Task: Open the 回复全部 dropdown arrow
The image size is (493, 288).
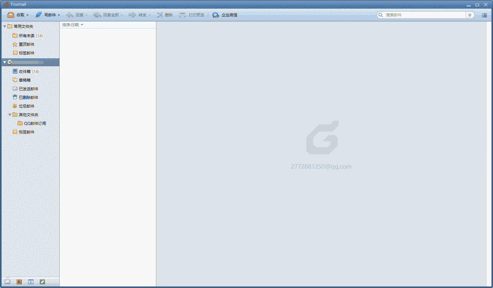Action: 122,15
